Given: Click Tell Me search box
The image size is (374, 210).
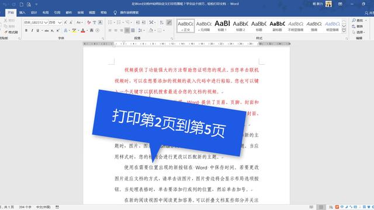Looking at the screenshot, I should coord(129,12).
